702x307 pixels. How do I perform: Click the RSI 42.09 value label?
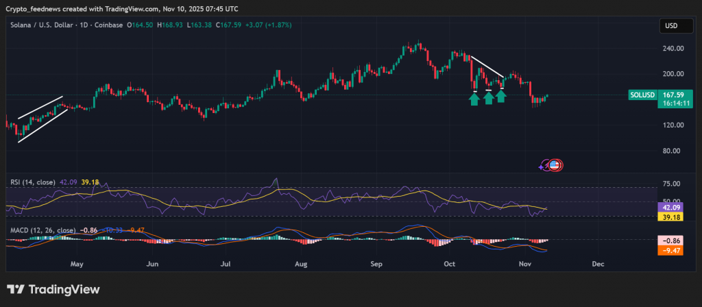(x=670, y=207)
